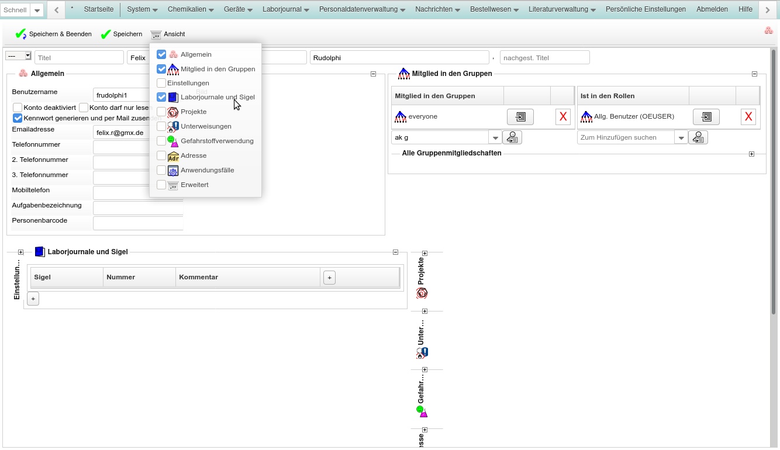780x450 pixels.
Task: Click the collapsed Unterweisungen panel icon
Action: pos(422,353)
